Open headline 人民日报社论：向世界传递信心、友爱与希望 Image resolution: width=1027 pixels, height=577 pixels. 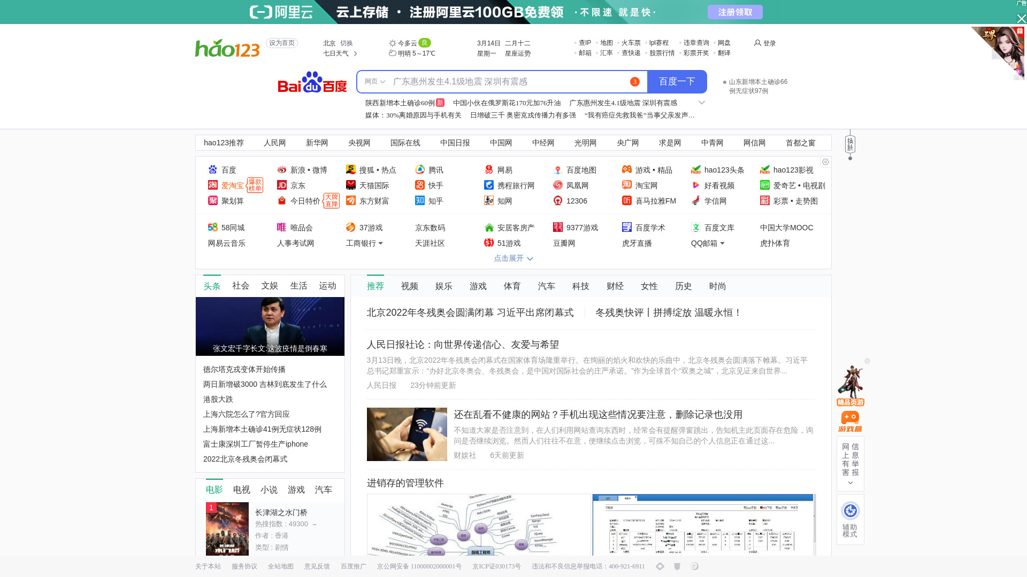pos(463,345)
